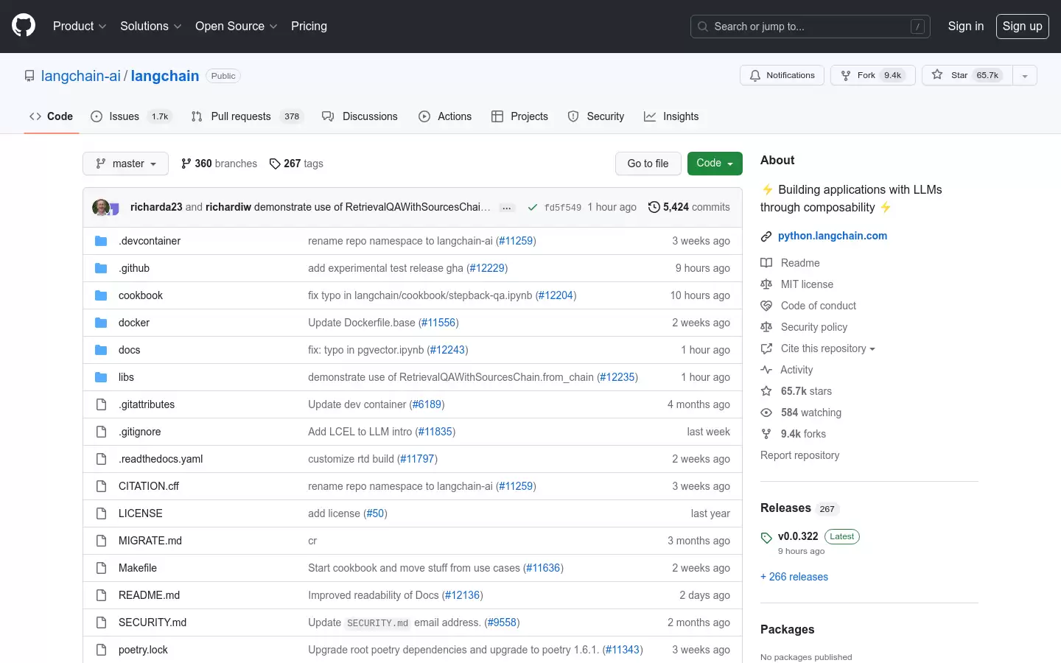This screenshot has height=663, width=1061.
Task: Open pull request #12229 link
Action: click(x=487, y=268)
